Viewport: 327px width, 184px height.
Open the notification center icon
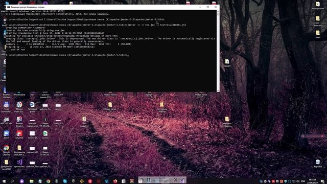coord(322,181)
